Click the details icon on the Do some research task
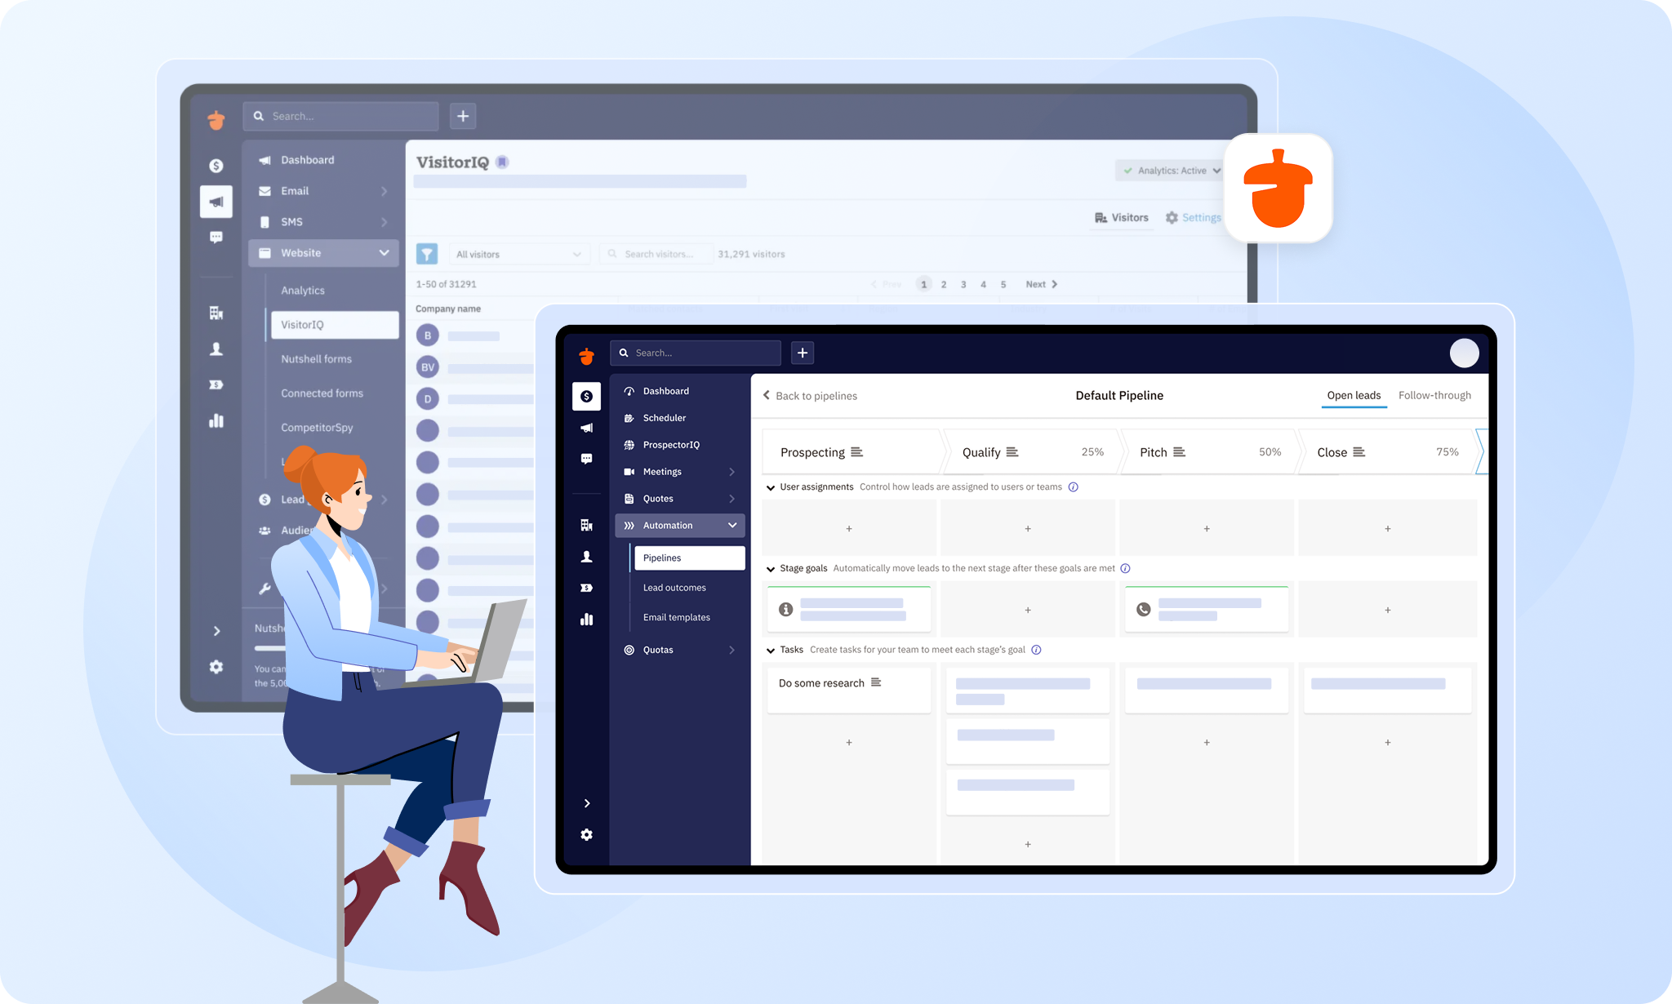 click(876, 682)
